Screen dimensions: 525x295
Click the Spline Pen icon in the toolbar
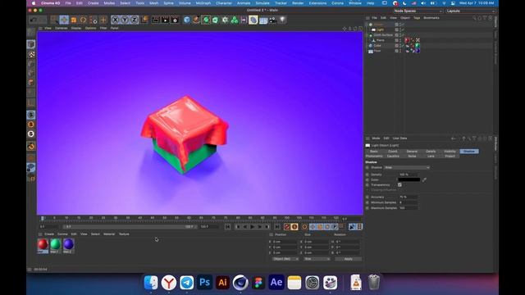tap(196, 20)
